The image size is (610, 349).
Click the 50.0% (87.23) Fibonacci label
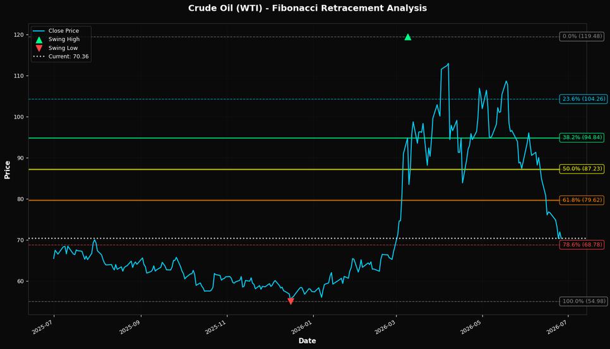(582, 169)
